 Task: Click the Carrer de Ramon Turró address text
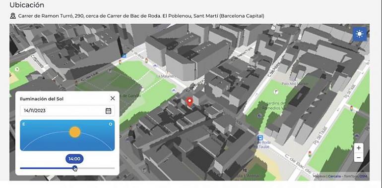[141, 16]
